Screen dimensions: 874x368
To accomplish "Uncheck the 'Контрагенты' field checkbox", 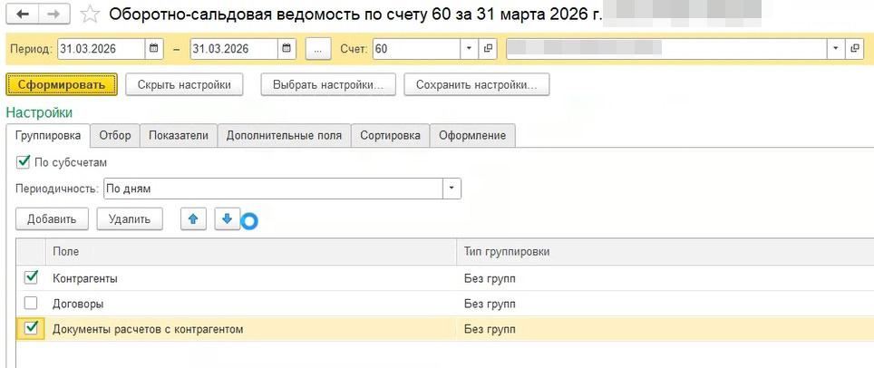I will (31, 278).
